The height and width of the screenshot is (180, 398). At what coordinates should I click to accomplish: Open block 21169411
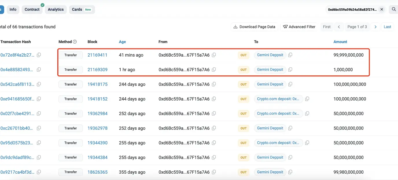(x=97, y=55)
